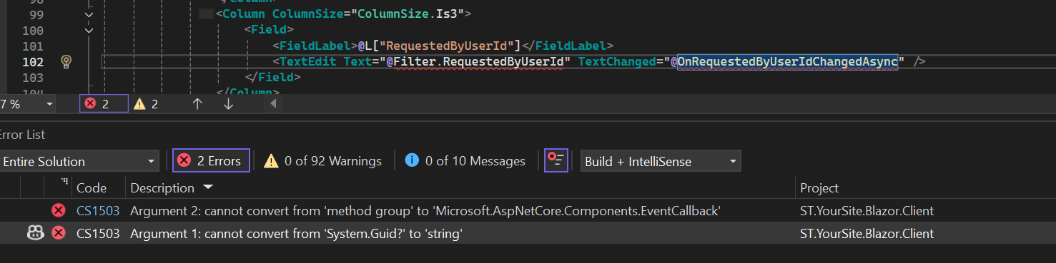Collapse the Column element at line 99
This screenshot has width=1056, height=263.
coord(89,14)
